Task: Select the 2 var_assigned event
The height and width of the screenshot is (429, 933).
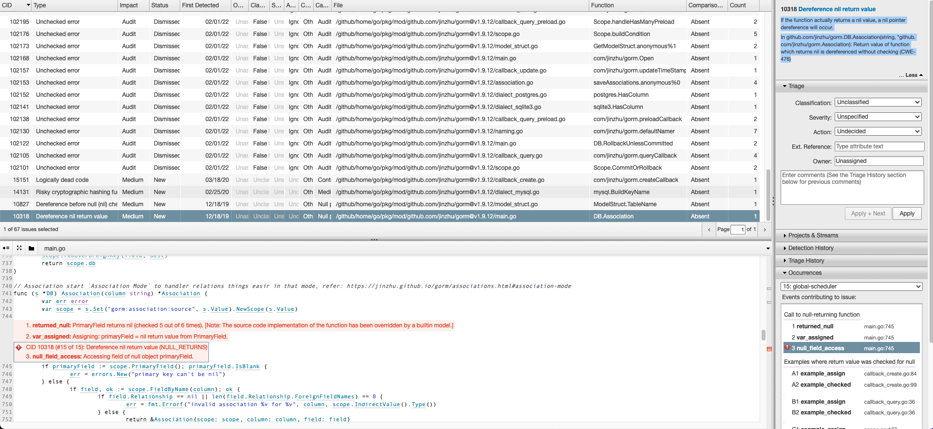Action: coord(851,338)
